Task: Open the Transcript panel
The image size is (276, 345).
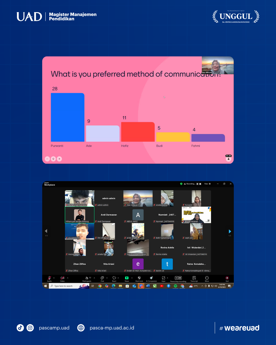Action: pos(194,278)
